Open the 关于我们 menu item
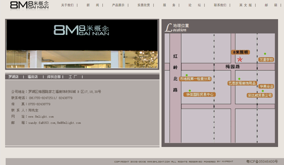 coord(67,5)
